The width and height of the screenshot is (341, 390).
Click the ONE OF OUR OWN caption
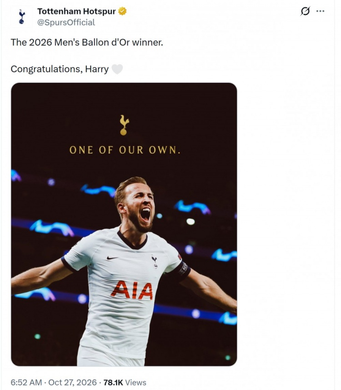125,150
